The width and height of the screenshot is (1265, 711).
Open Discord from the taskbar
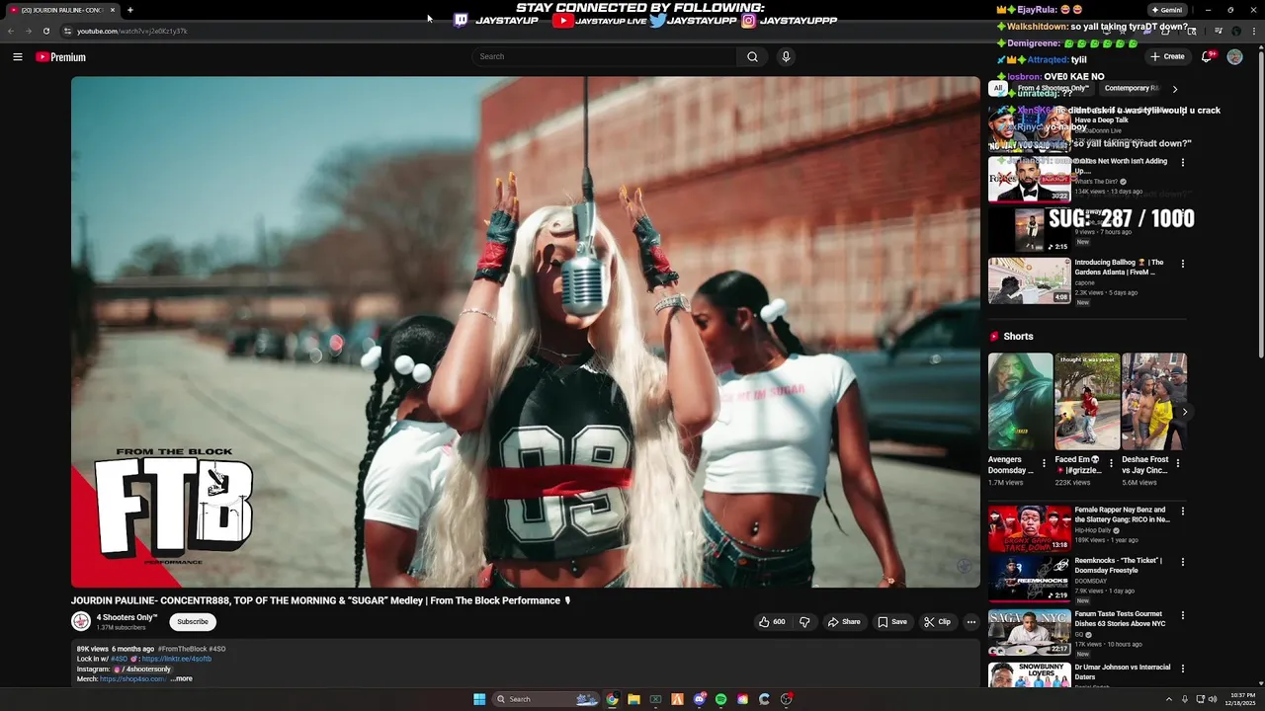click(699, 699)
